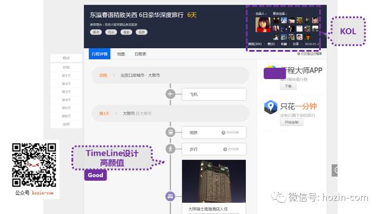The width and height of the screenshot is (381, 214).
Task: Click the purple hotel bed timeline icon
Action: (170, 196)
